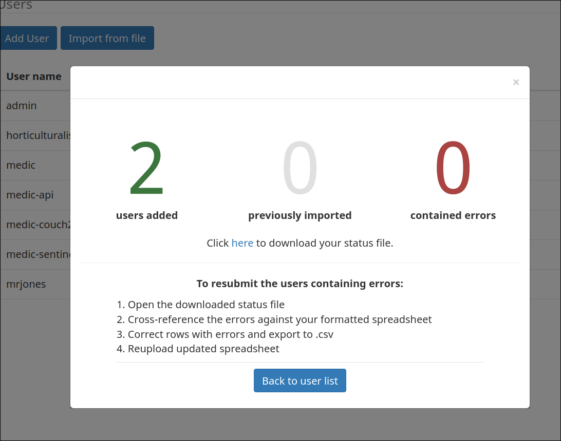
Task: Click the 'previously imported' label
Action: click(300, 215)
